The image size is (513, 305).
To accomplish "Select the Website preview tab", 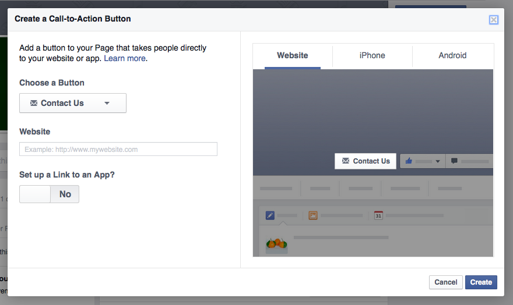I will 292,56.
